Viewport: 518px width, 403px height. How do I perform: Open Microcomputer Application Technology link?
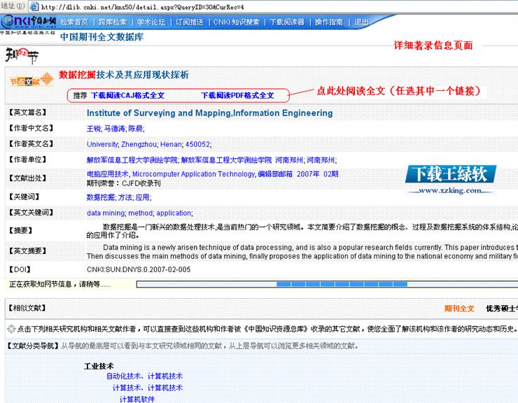[x=193, y=174]
